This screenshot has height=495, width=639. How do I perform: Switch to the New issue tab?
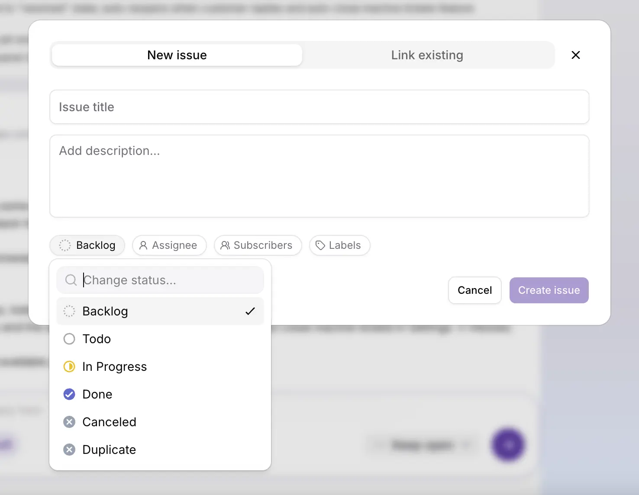[x=177, y=55]
